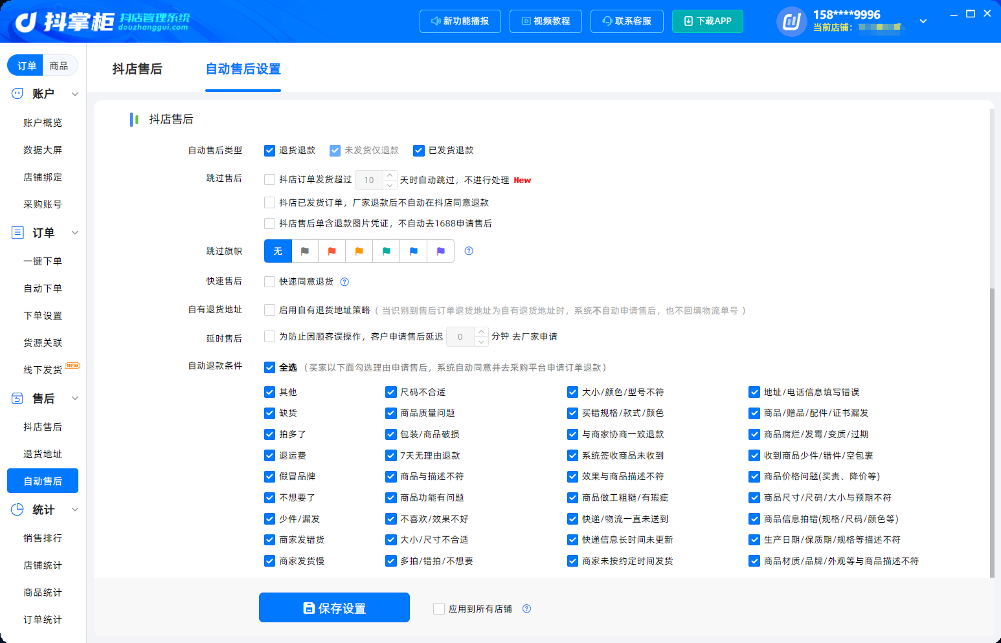Select the green flag skip option

(x=387, y=251)
